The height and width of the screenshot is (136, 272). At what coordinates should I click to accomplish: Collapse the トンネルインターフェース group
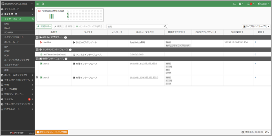point(37,50)
